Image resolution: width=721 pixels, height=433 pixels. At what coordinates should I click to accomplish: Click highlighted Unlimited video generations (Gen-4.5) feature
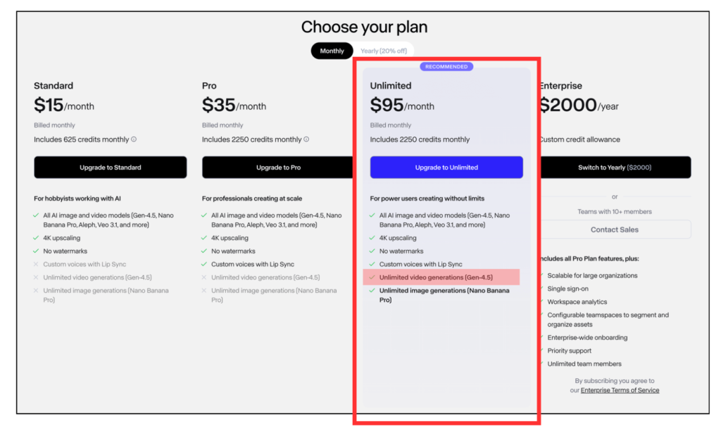click(436, 277)
